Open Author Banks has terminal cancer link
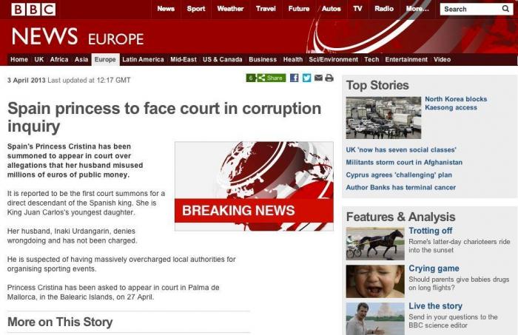 401,188
